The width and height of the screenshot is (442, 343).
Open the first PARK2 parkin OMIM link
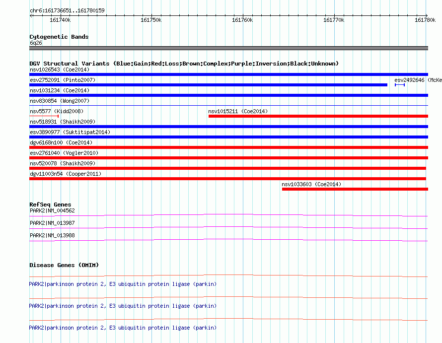click(x=123, y=284)
